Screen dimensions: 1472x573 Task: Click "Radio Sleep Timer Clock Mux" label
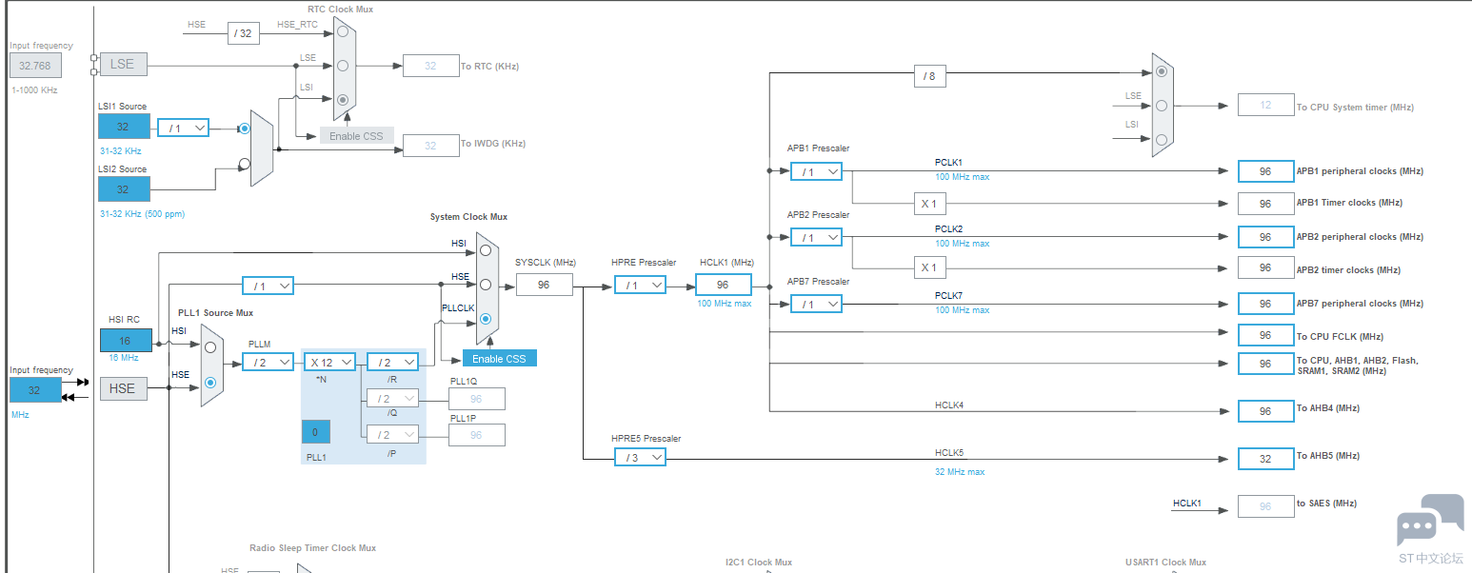click(x=312, y=548)
